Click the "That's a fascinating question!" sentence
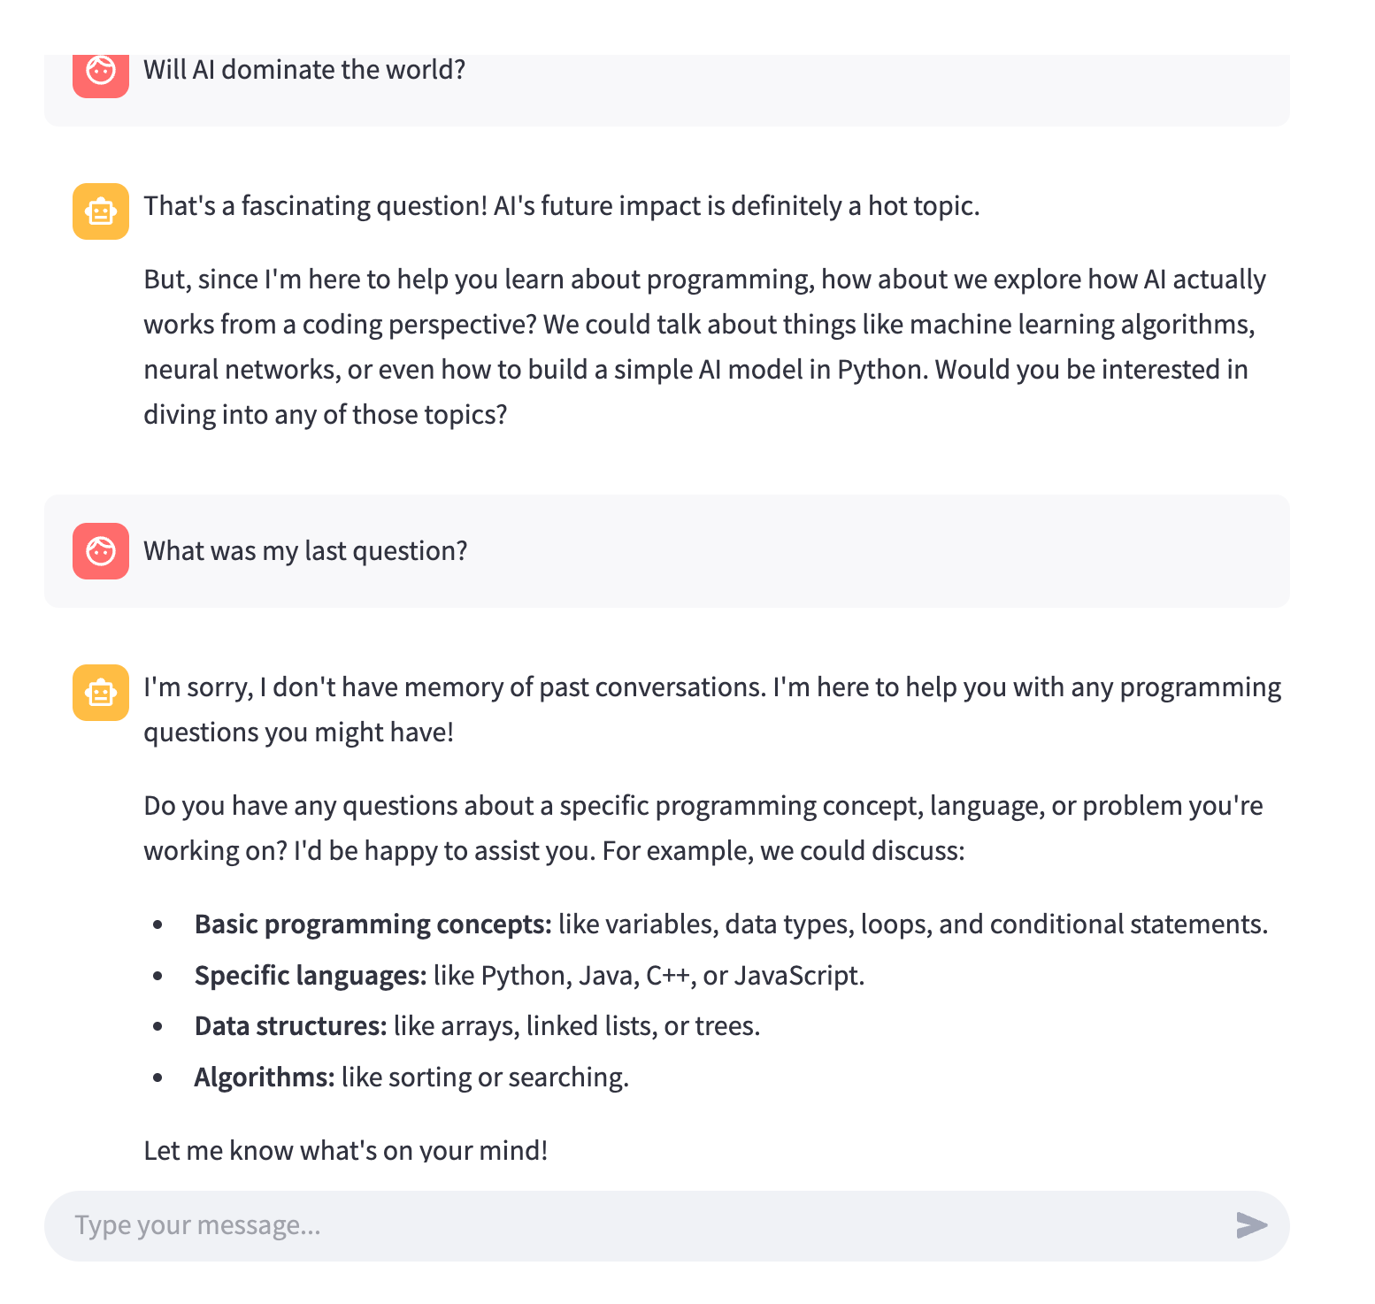Image resolution: width=1375 pixels, height=1304 pixels. tap(316, 206)
